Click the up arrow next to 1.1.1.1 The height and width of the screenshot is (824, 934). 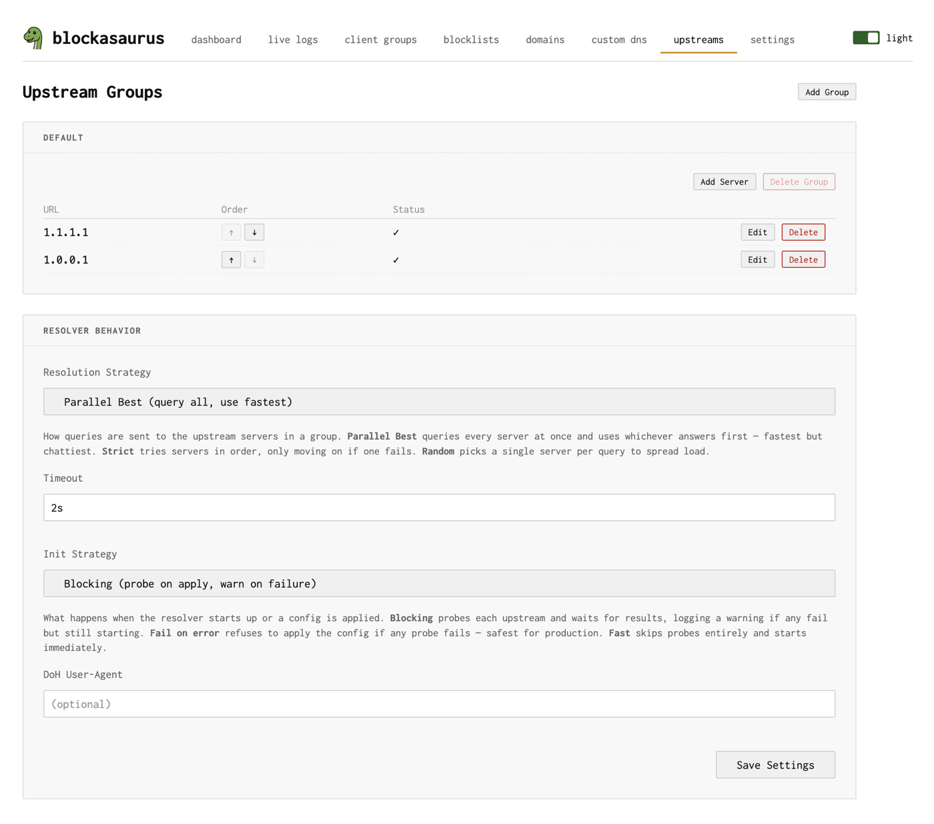tap(231, 232)
